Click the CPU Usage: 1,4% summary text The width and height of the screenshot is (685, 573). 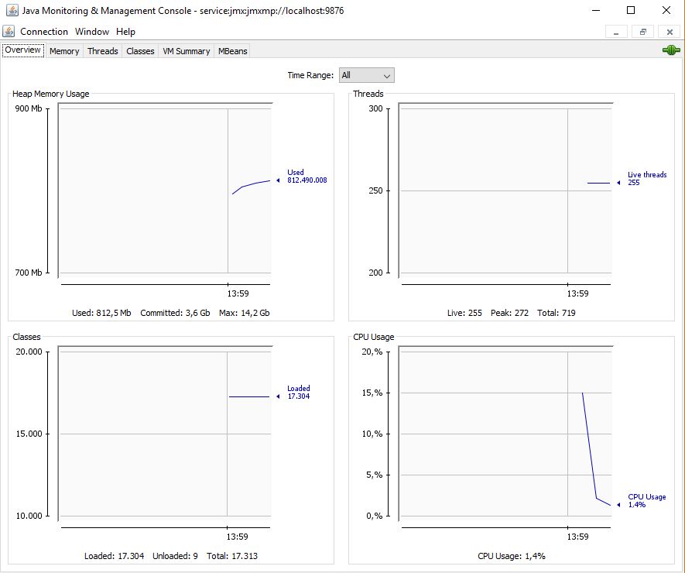point(511,556)
